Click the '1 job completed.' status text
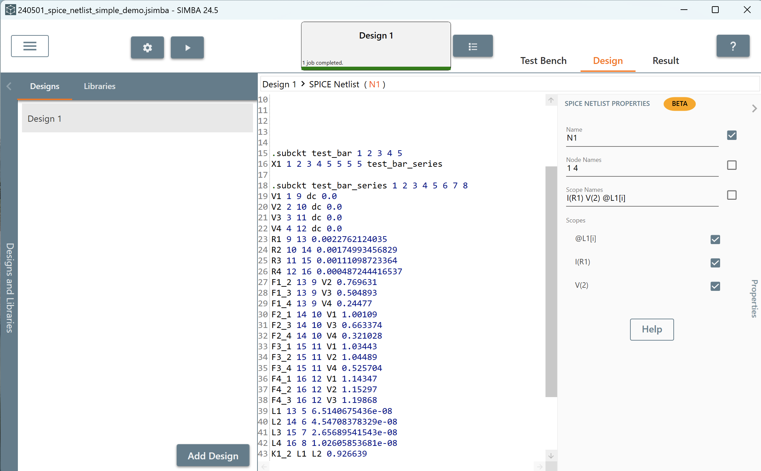The height and width of the screenshot is (471, 761). [x=322, y=63]
